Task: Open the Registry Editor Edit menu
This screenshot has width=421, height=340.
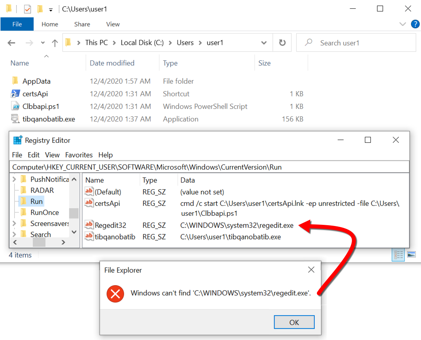Action: [34, 155]
